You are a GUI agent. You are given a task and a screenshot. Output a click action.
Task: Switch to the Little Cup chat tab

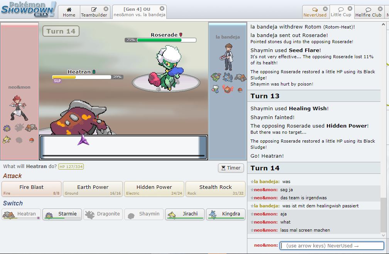(341, 12)
